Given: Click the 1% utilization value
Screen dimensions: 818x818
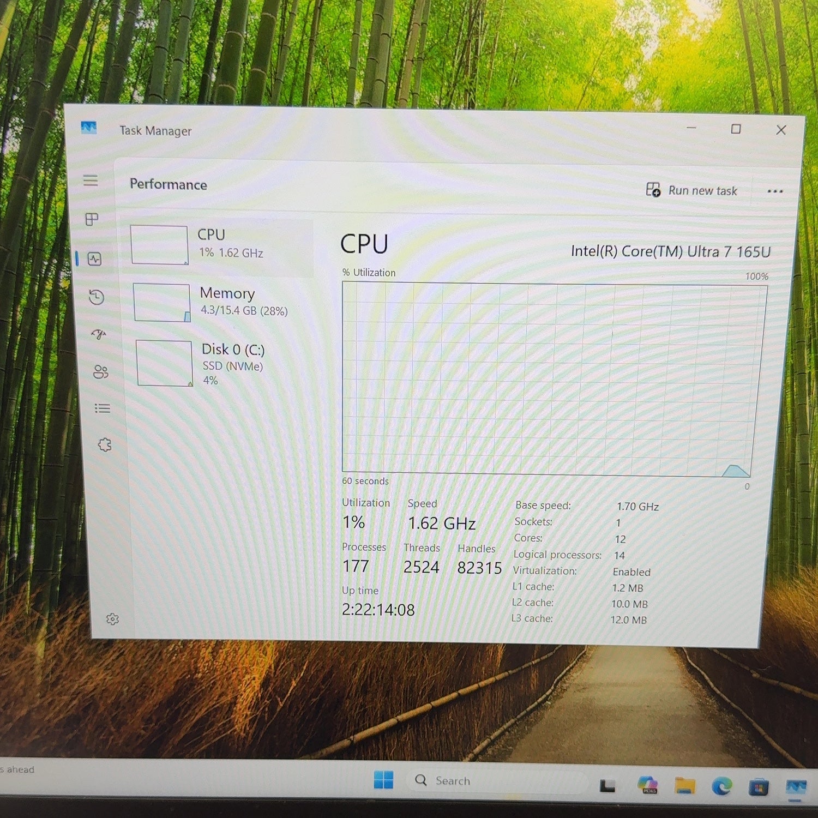Looking at the screenshot, I should [x=353, y=522].
